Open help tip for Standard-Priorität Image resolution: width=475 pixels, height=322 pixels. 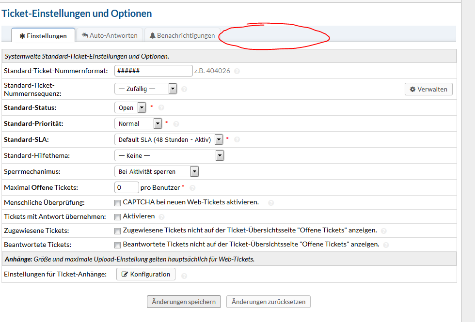[x=176, y=124]
